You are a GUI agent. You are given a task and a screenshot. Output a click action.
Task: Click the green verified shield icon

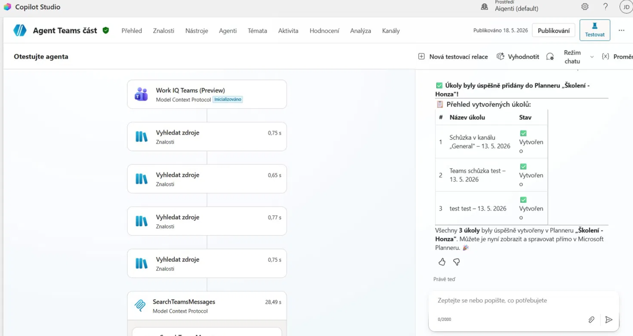point(106,30)
